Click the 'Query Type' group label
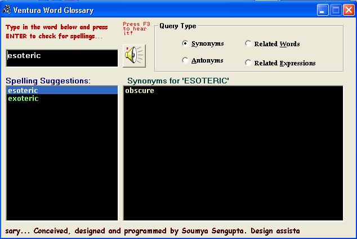The width and height of the screenshot is (357, 239). [177, 26]
